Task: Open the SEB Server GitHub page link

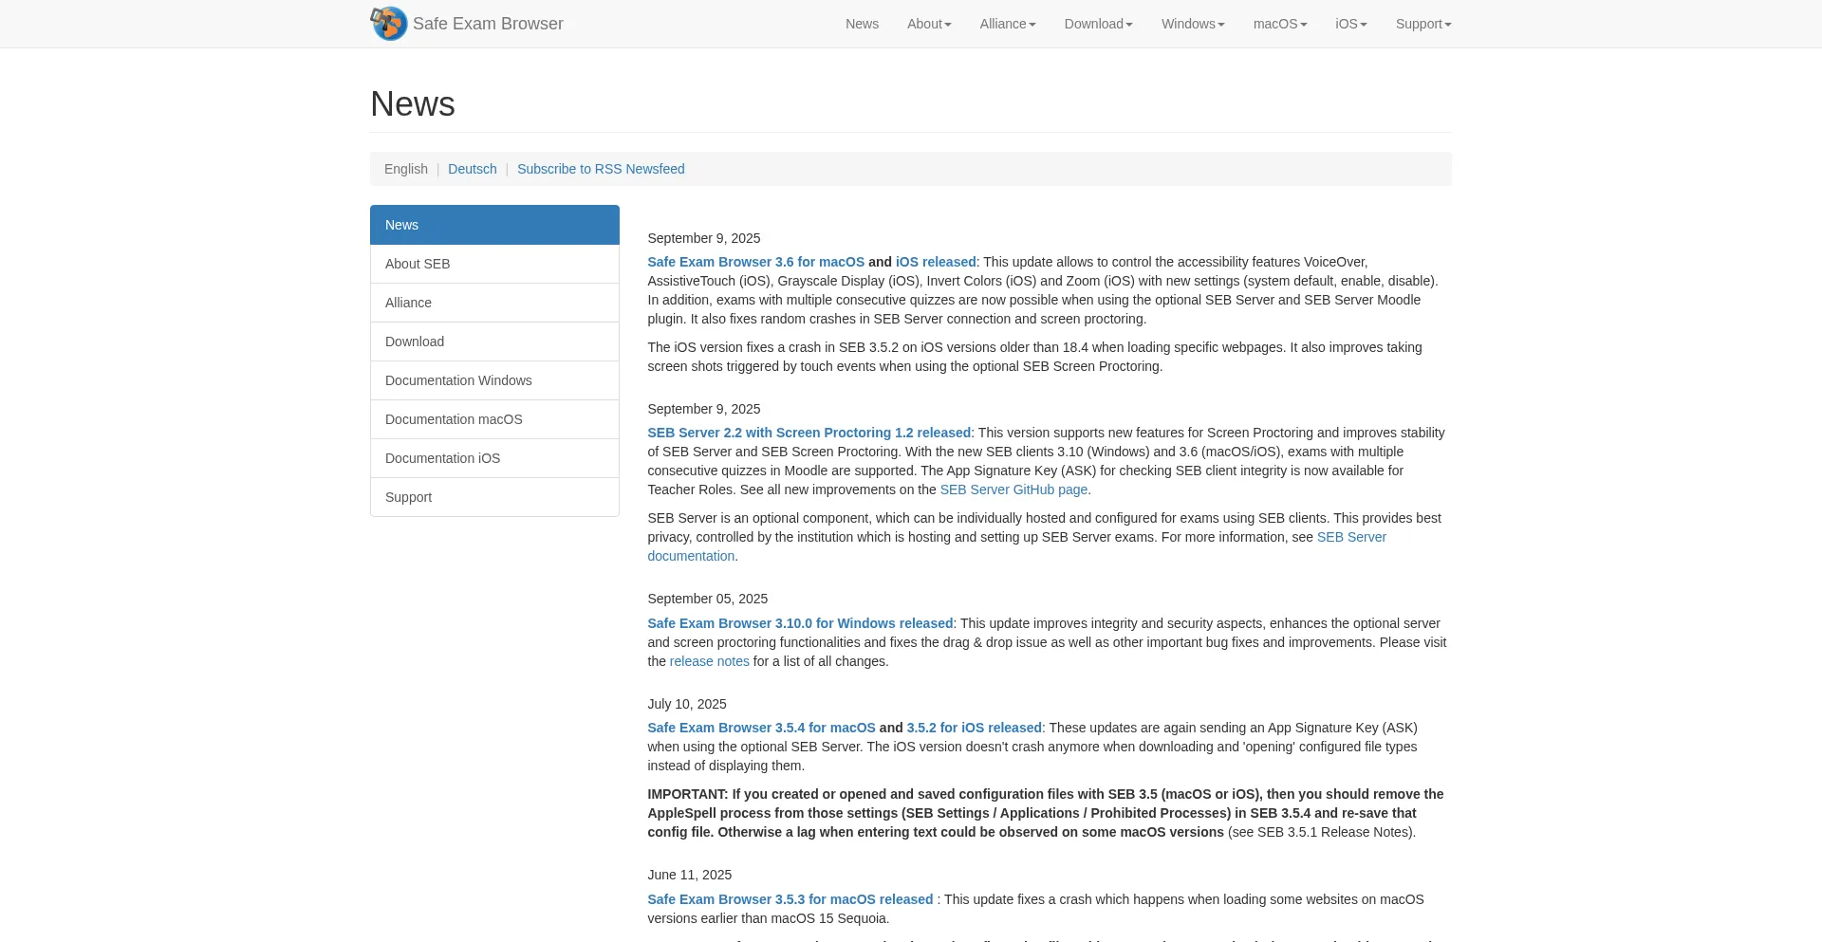Action: 1013,489
